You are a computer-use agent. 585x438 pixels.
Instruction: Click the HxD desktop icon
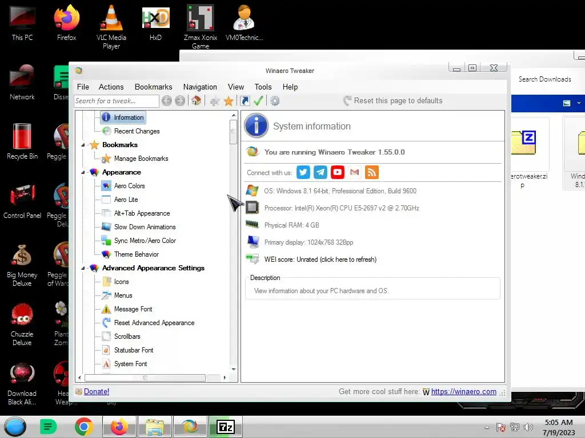coord(155,23)
